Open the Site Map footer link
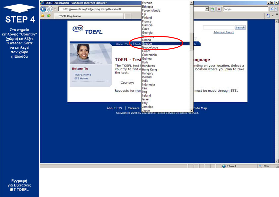This screenshot has width=279, height=197. point(200,108)
